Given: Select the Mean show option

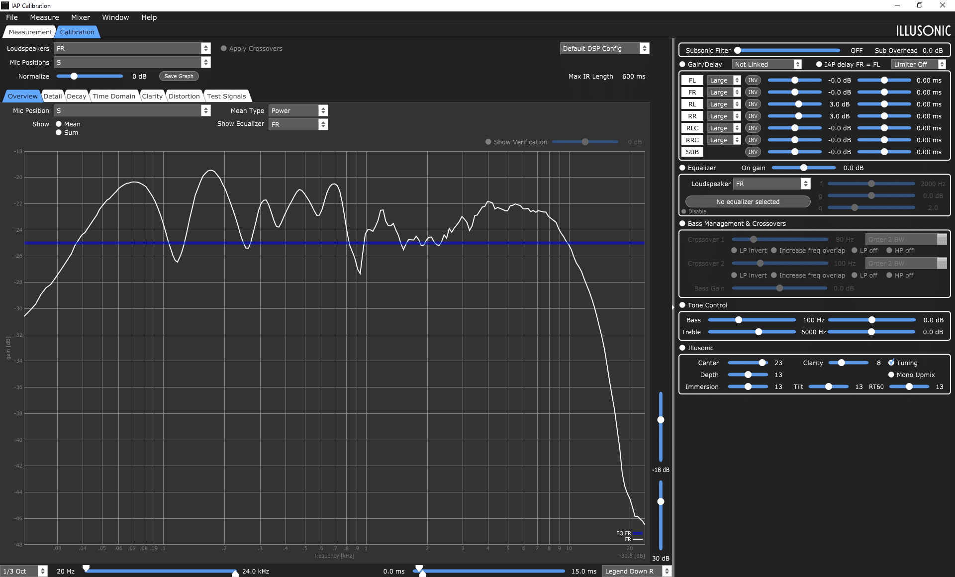Looking at the screenshot, I should pyautogui.click(x=59, y=124).
